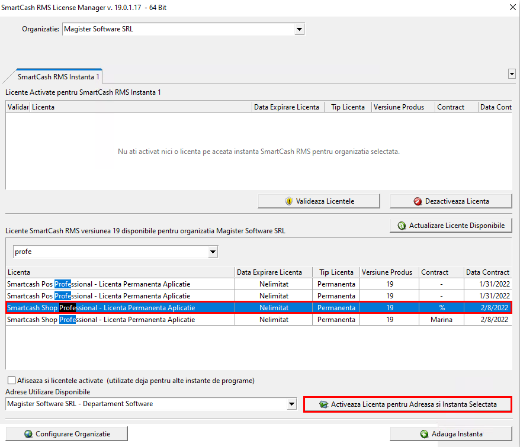Screen dimensions: 520x447
Task: Click the upper Contract column header
Action: coord(456,107)
